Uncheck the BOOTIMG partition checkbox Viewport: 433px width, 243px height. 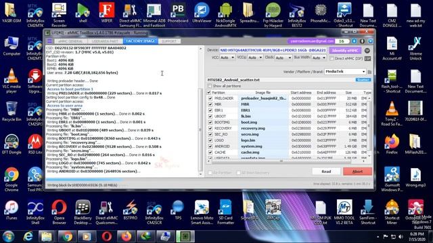coord(210,122)
